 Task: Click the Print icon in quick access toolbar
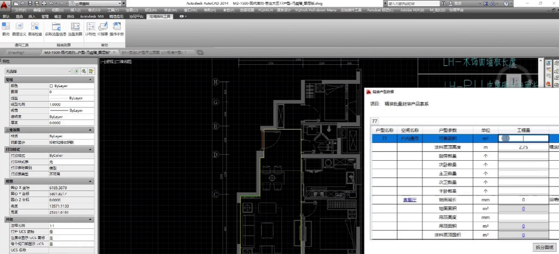(x=44, y=3)
